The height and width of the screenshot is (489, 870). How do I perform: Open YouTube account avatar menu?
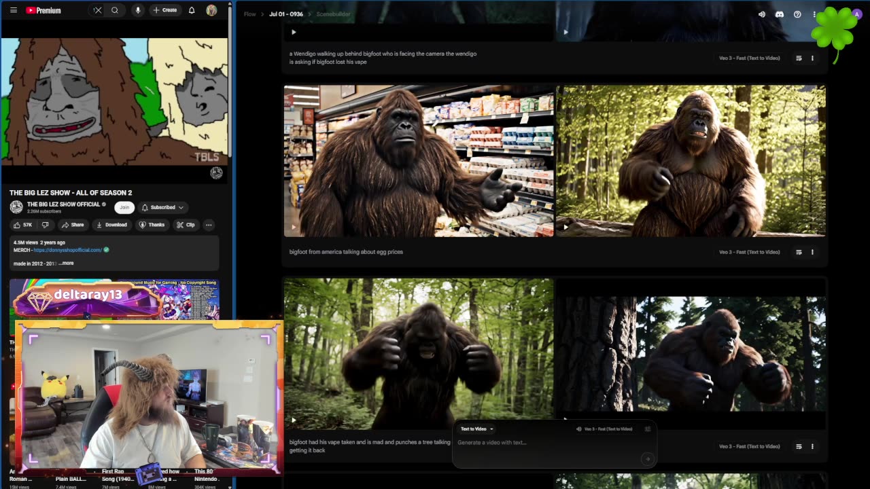[211, 10]
